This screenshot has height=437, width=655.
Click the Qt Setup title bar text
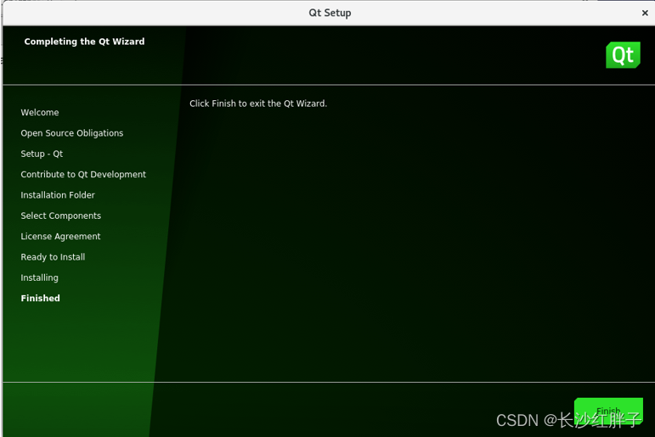point(330,13)
